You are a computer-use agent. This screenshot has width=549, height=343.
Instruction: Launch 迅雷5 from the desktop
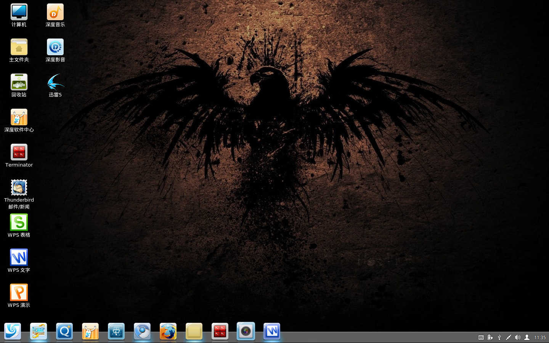tap(55, 85)
